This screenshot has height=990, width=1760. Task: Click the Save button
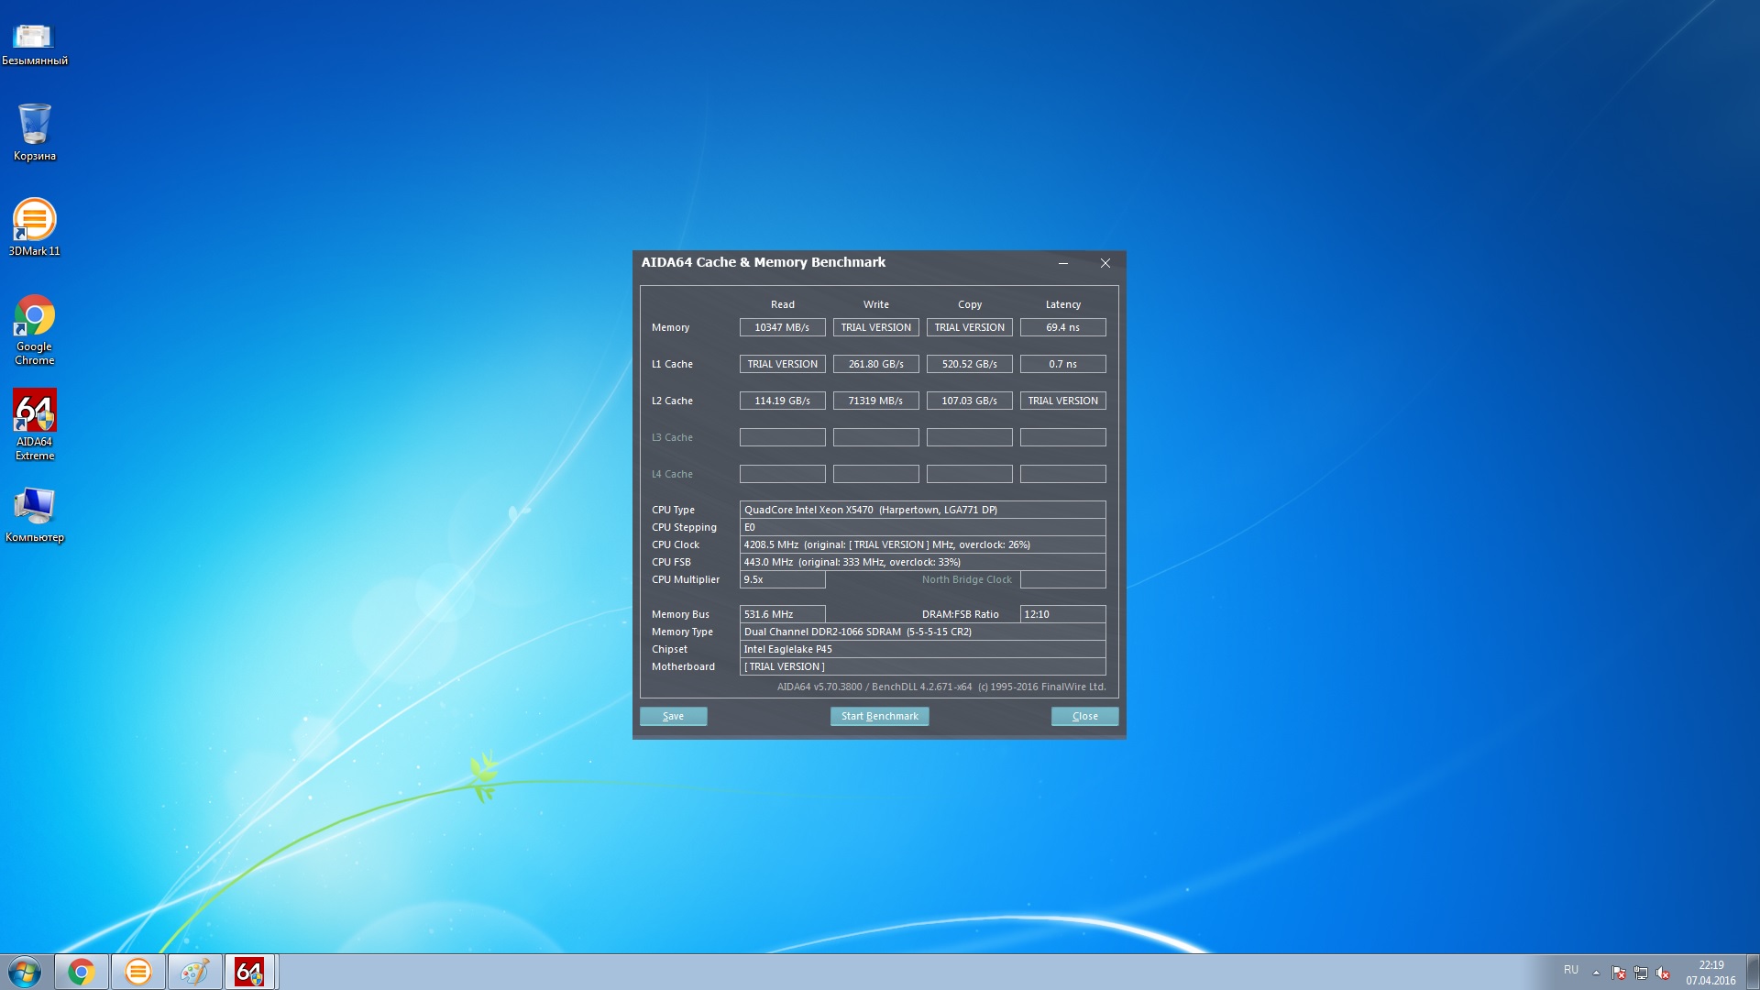(x=673, y=716)
